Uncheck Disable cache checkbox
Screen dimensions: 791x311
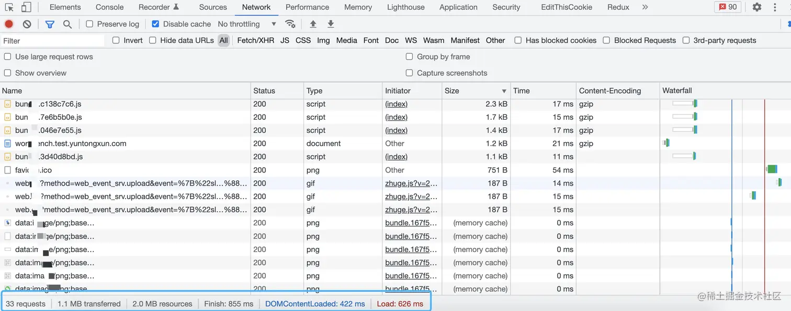point(155,24)
